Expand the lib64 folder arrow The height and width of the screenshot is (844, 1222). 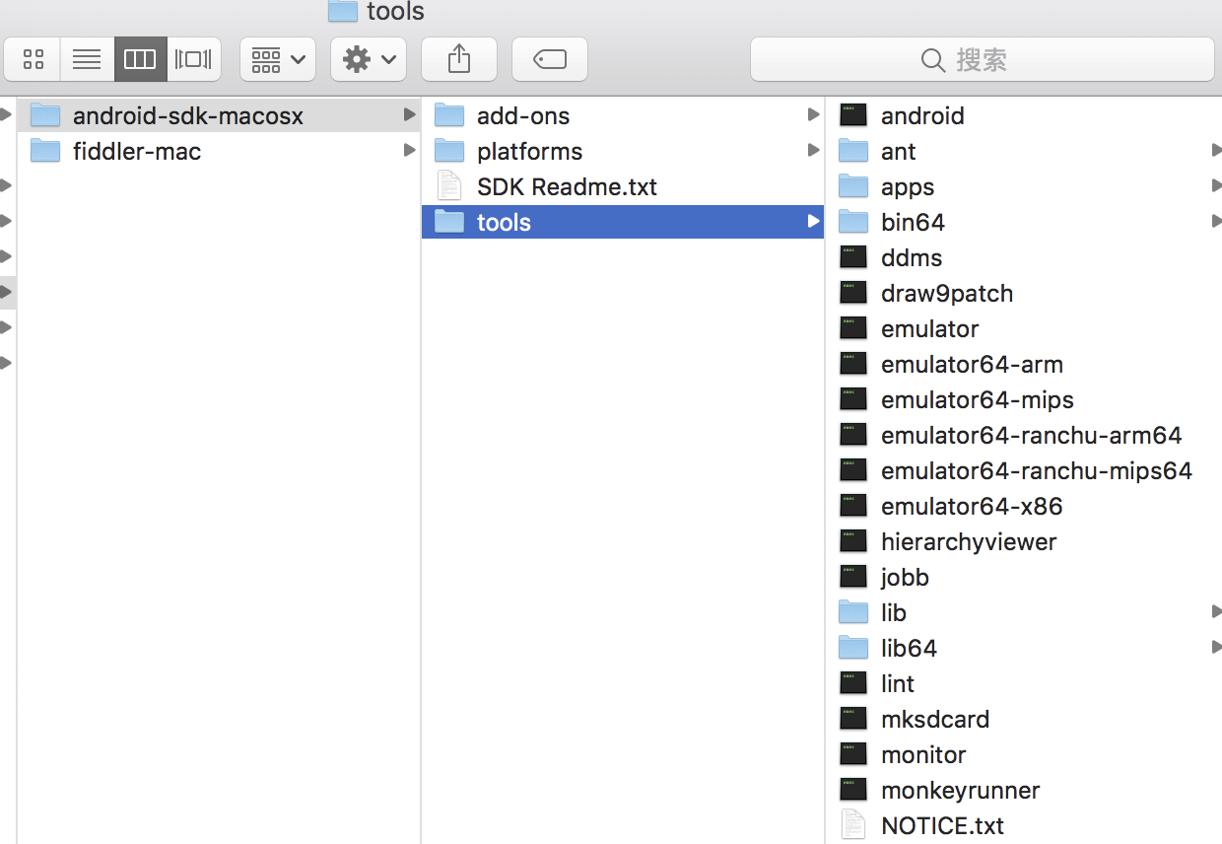(x=1216, y=647)
